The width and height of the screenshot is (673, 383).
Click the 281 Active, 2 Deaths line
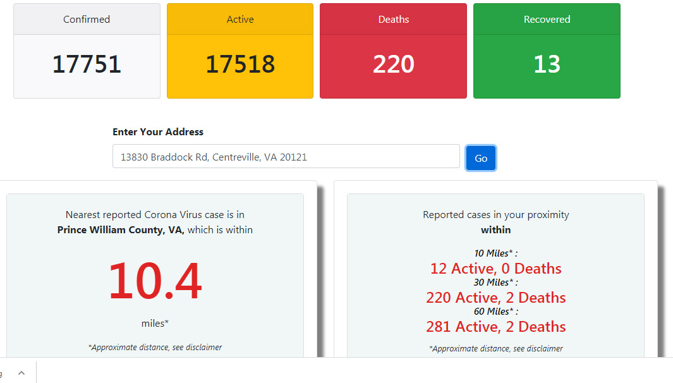click(x=495, y=327)
